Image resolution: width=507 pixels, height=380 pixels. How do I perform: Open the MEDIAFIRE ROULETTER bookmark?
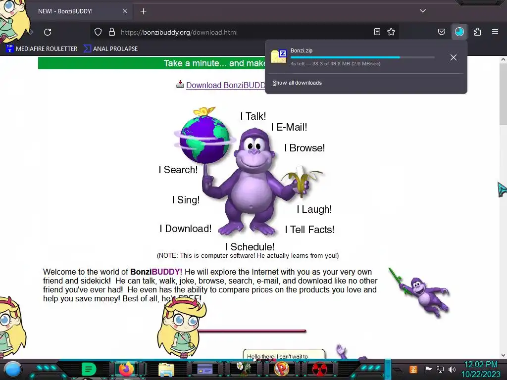point(42,49)
